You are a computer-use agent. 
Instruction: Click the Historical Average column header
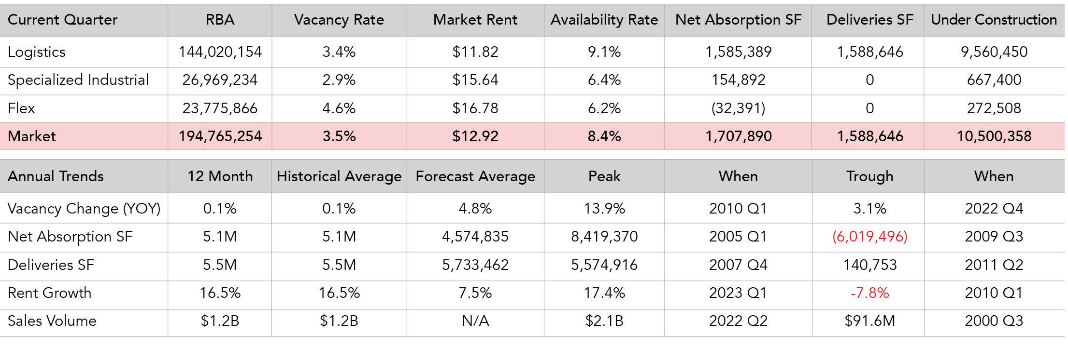click(x=339, y=176)
